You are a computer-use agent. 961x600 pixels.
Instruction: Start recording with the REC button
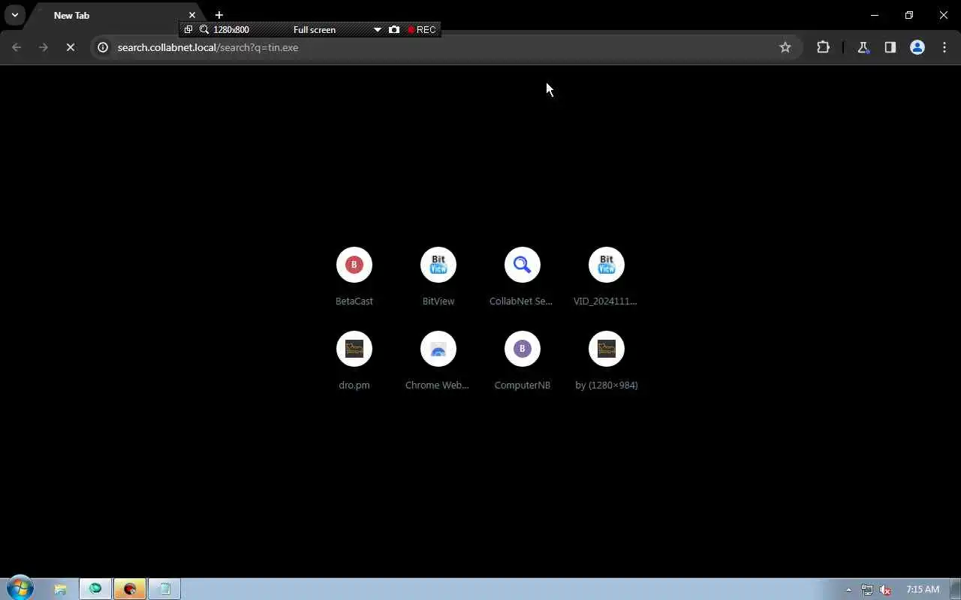tap(422, 29)
